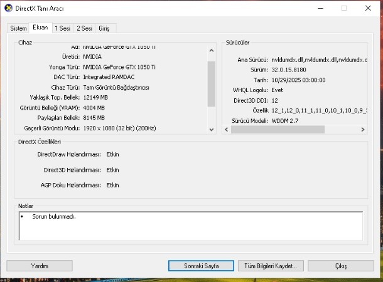Image resolution: width=383 pixels, height=282 pixels.
Task: Select the Ekran tab
Action: (40, 28)
